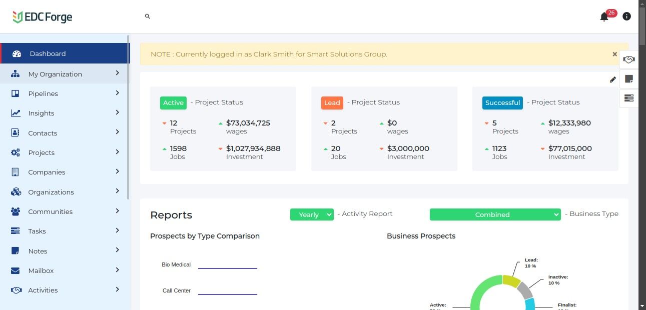Click the Companies building icon

(16, 172)
